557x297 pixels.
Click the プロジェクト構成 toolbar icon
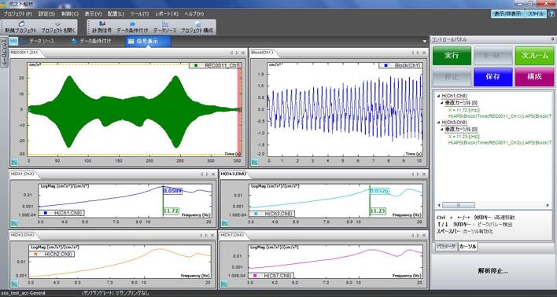(x=197, y=27)
